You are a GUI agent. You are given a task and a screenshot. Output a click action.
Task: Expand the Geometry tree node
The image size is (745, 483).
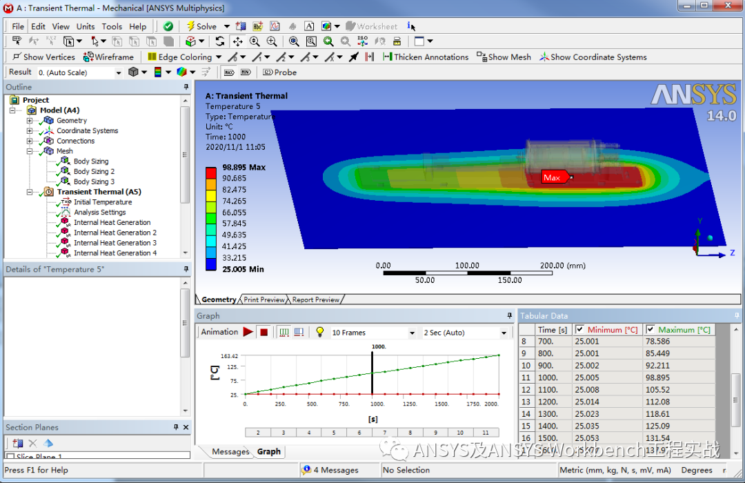(30, 120)
